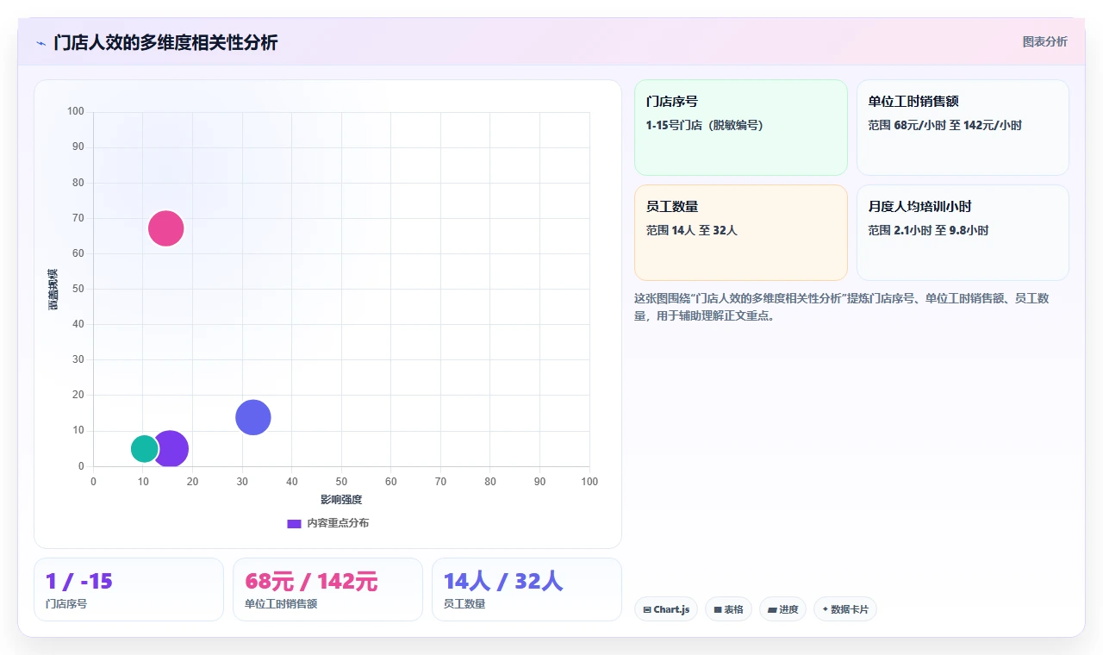Viewport: 1103px width, 655px height.
Task: Click the 数据卡片 tag
Action: 845,609
